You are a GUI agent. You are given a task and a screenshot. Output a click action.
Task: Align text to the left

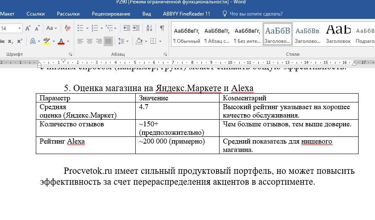[80, 41]
